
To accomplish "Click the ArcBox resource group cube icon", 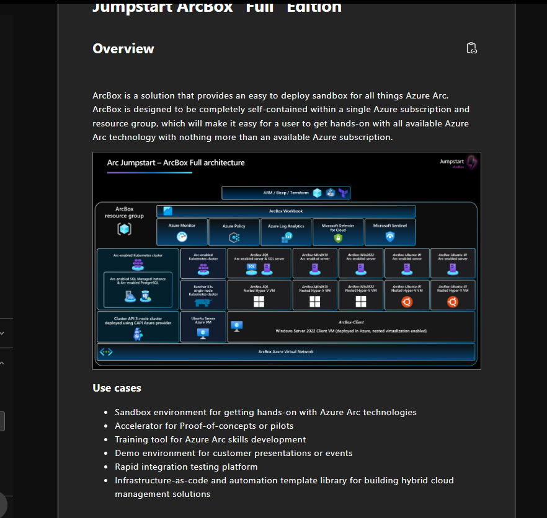I will (x=124, y=229).
